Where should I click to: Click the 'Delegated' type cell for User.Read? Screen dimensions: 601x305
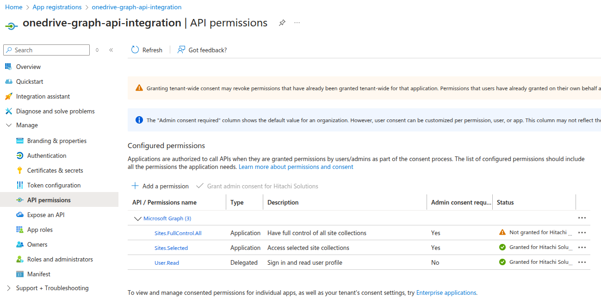[244, 262]
